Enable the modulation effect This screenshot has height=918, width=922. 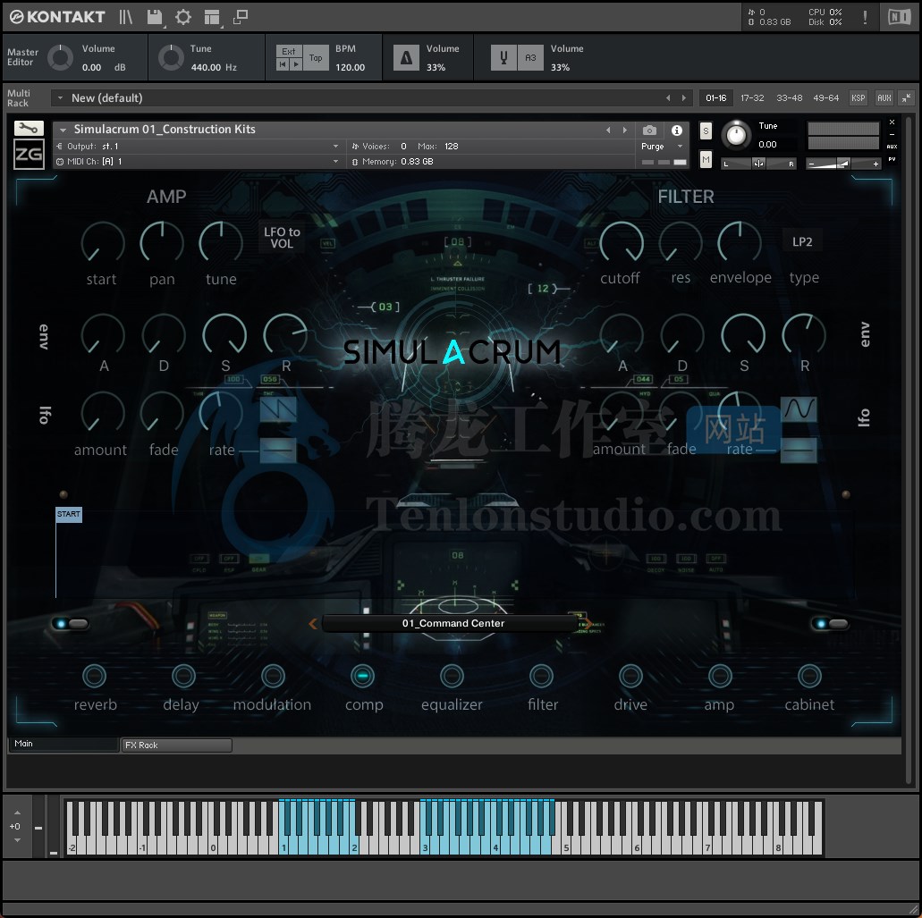coord(273,676)
